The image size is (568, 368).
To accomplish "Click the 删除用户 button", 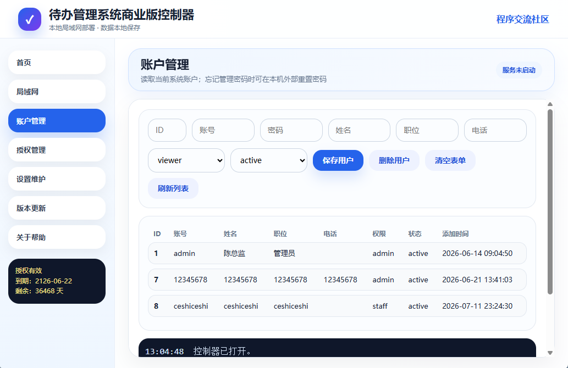I will (394, 160).
